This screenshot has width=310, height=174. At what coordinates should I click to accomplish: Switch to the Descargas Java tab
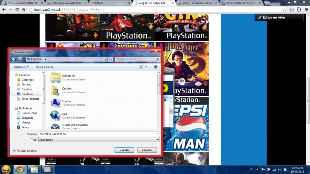67,3
